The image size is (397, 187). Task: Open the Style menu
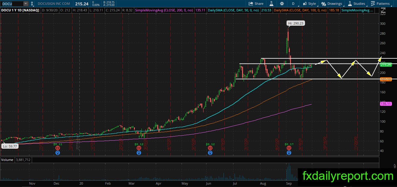[309, 4]
